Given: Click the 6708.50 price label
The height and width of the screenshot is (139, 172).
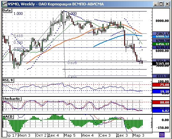Looking at the screenshot, I should [161, 40].
